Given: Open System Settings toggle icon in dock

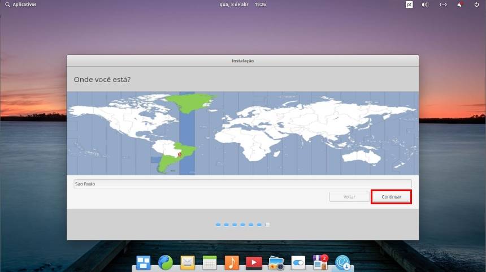Looking at the screenshot, I should click(x=298, y=262).
